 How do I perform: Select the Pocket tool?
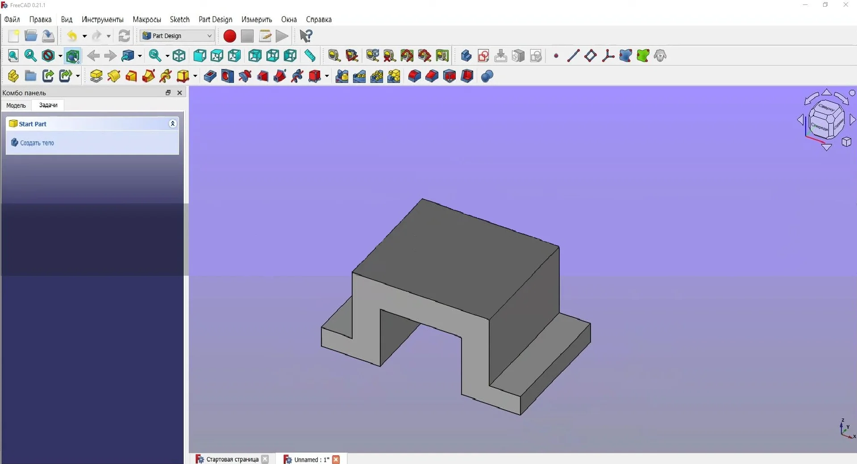(x=210, y=76)
